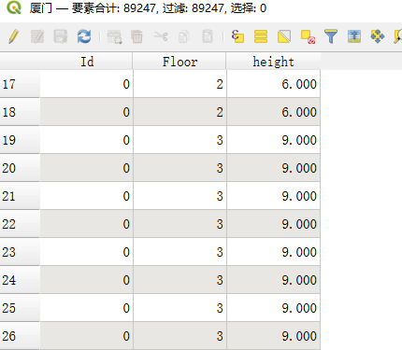Sort by the height column header
This screenshot has height=350, width=402.
coord(273,62)
